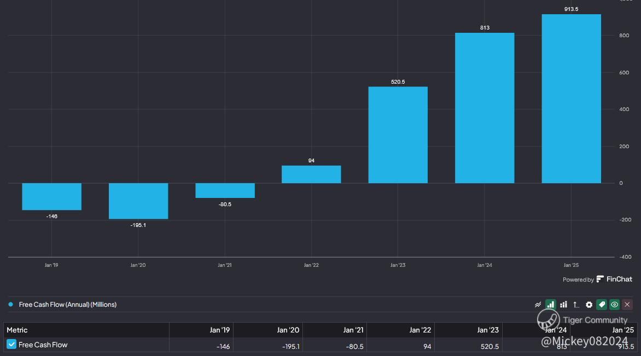Click the Jan '22 bar at 94
This screenshot has width=641, height=356.
point(311,174)
